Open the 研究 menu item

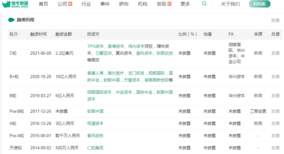pos(124,4)
